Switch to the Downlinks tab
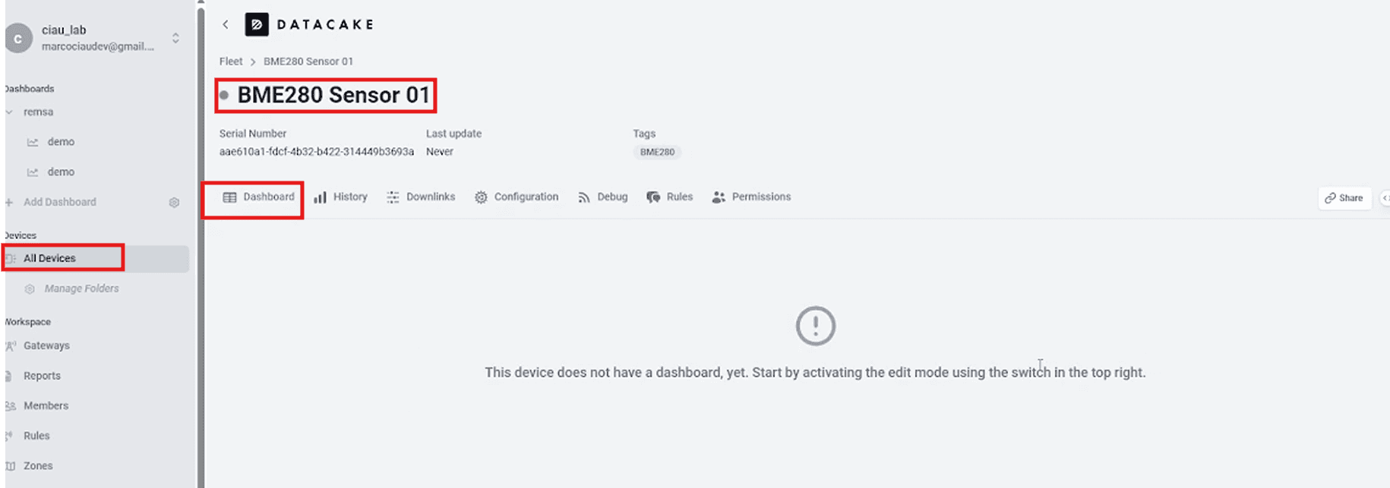 (x=421, y=197)
